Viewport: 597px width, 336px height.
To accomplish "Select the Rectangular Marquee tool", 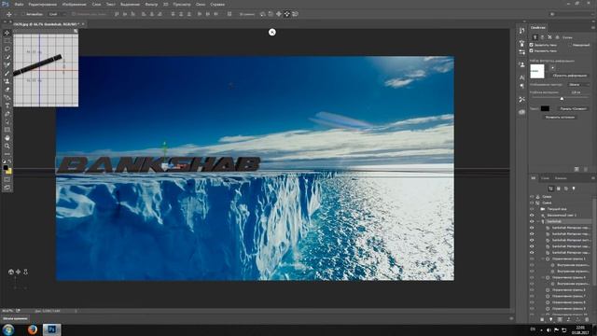I will coord(7,41).
